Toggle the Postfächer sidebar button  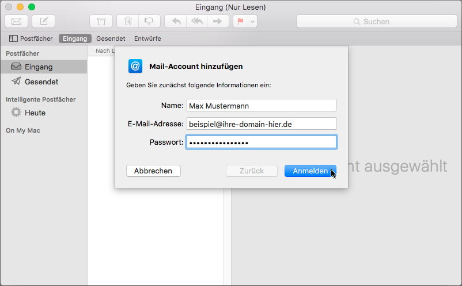31,38
